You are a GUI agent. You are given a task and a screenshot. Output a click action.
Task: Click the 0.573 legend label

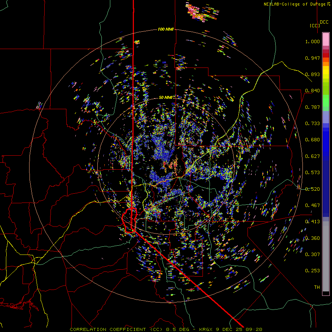click(312, 173)
